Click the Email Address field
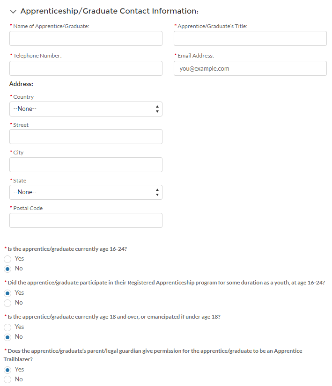The width and height of the screenshot is (332, 386). pos(250,68)
